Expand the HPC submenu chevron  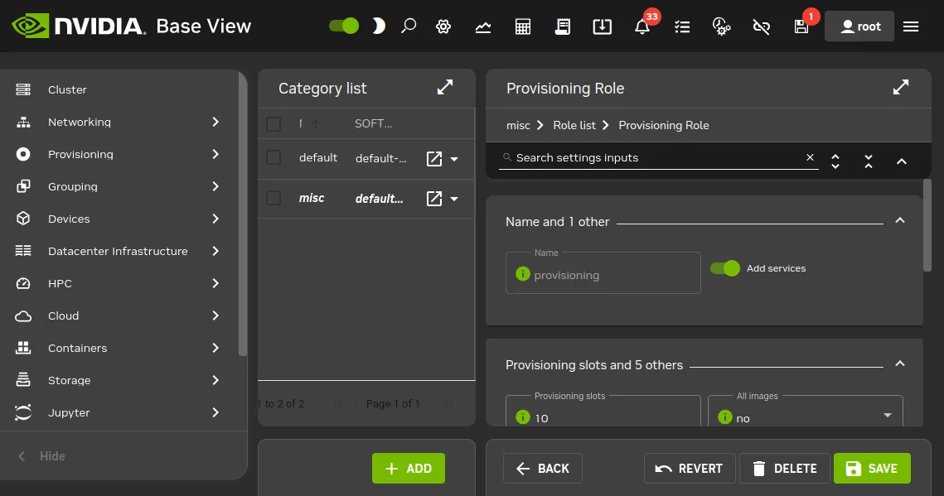[x=215, y=283]
